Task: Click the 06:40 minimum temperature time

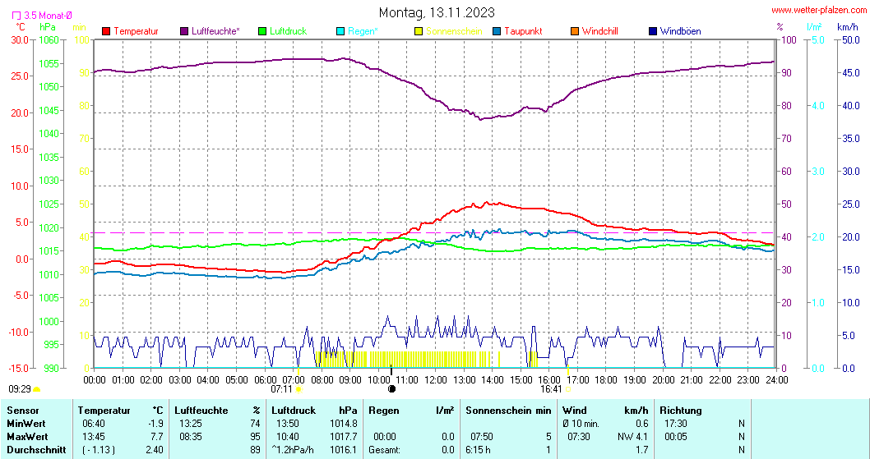Action: tap(93, 424)
